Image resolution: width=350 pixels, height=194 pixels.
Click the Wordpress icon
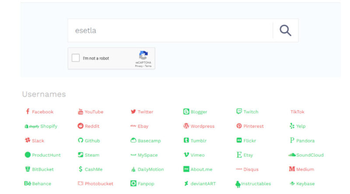[186, 126]
